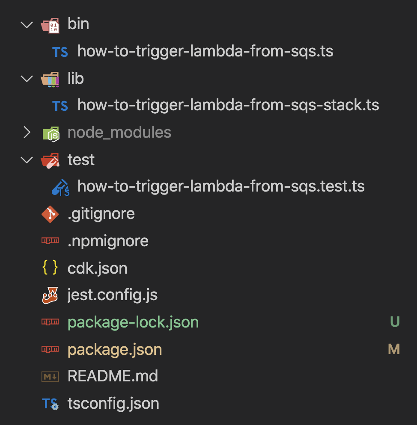Image resolution: width=417 pixels, height=425 pixels.
Task: Collapse the lib folder
Action: click(x=27, y=79)
